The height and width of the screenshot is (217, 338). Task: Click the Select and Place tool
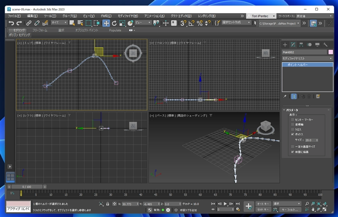tap(130, 23)
